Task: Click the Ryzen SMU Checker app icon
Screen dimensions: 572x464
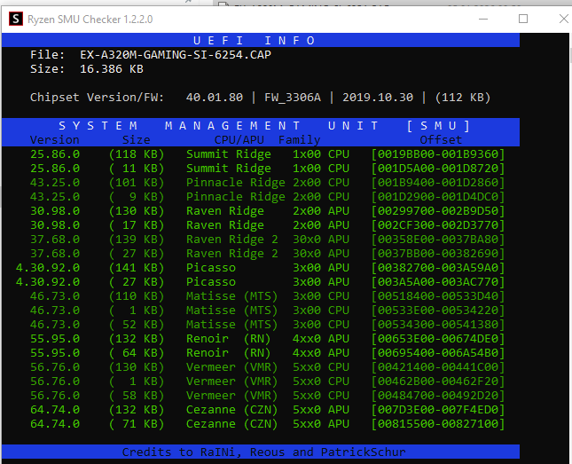Action: (16, 19)
